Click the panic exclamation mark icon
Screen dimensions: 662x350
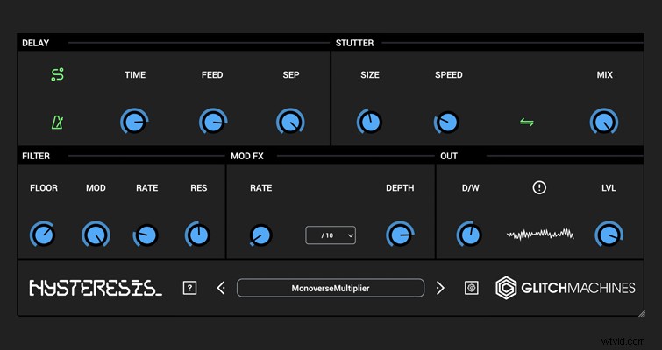(x=539, y=187)
